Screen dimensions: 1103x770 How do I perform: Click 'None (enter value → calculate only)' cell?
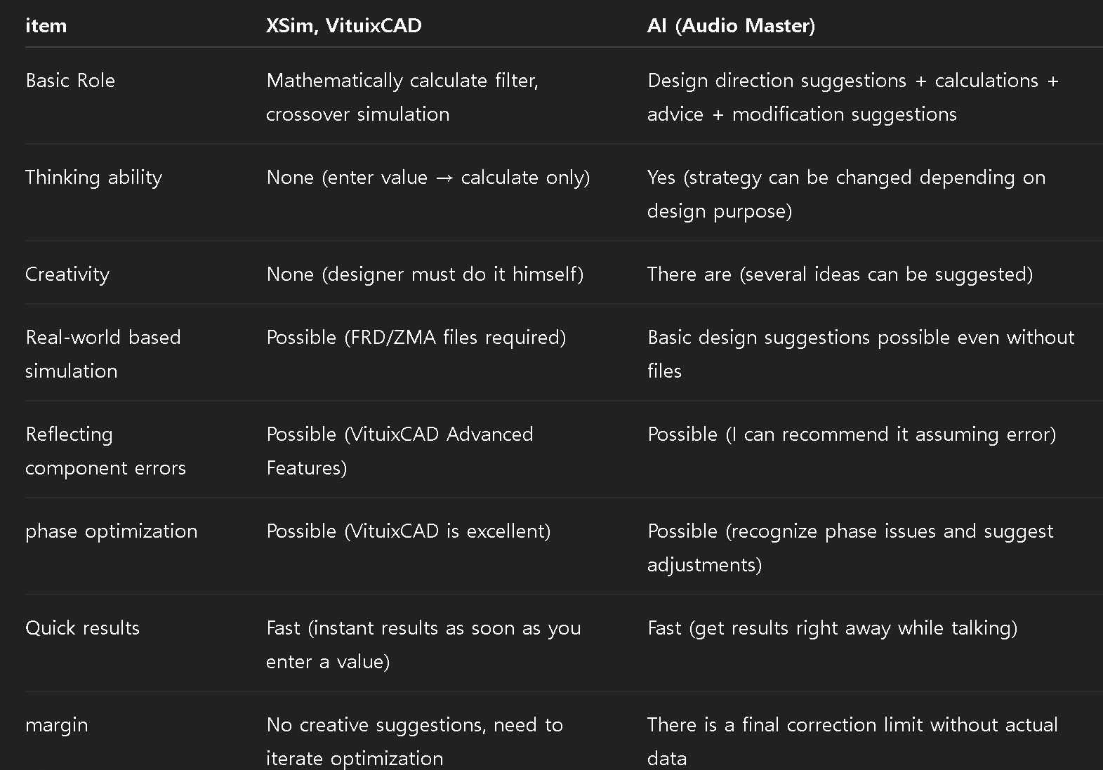click(428, 178)
